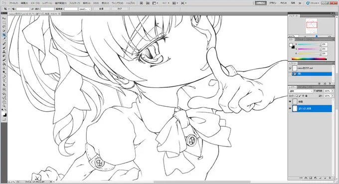Select the Move tool
Screen dimensions: 339x184
click(x=4, y=18)
